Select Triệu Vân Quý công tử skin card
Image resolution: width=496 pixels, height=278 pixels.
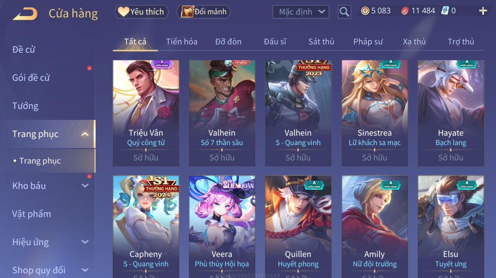click(146, 113)
